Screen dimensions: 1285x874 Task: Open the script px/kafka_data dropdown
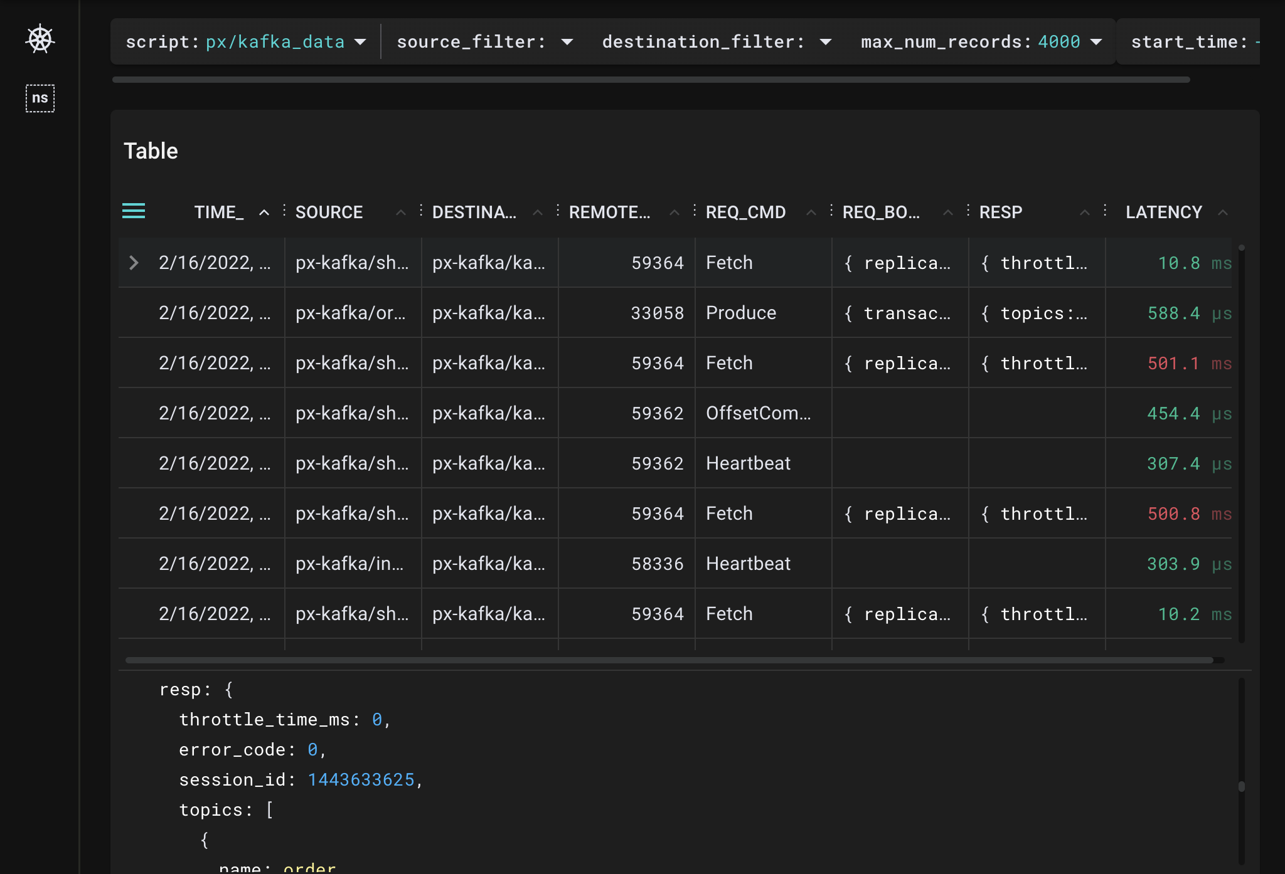click(360, 42)
